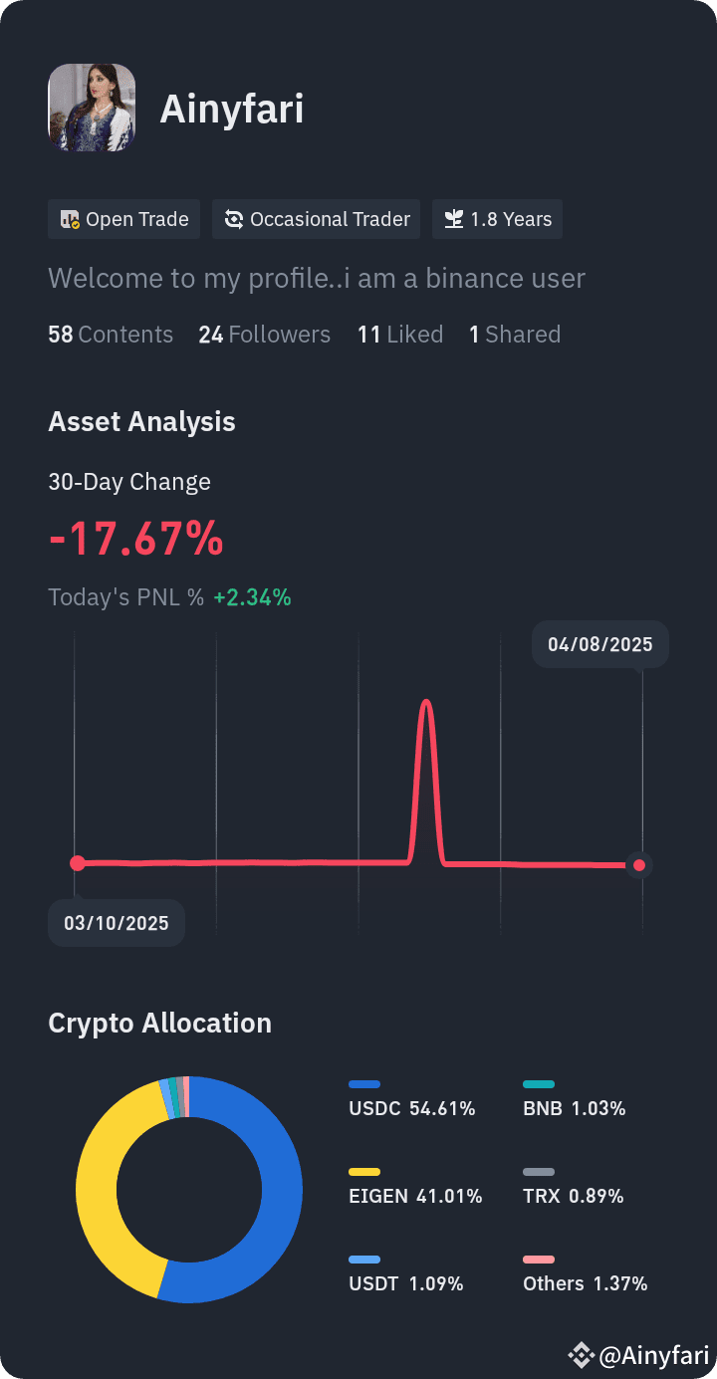Select the chart end point on 04/08/2025

coord(639,865)
